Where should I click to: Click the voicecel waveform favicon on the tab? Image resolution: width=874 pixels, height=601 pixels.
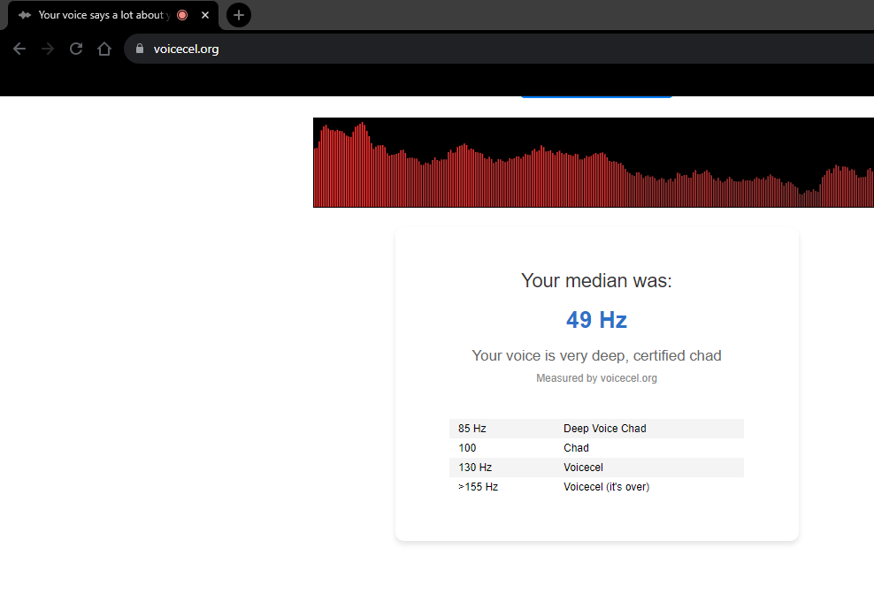pyautogui.click(x=24, y=15)
